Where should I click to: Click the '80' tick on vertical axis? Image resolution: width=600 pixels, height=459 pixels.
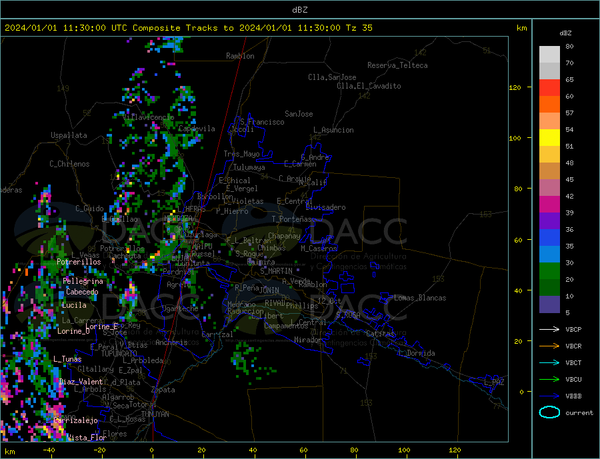[518, 189]
